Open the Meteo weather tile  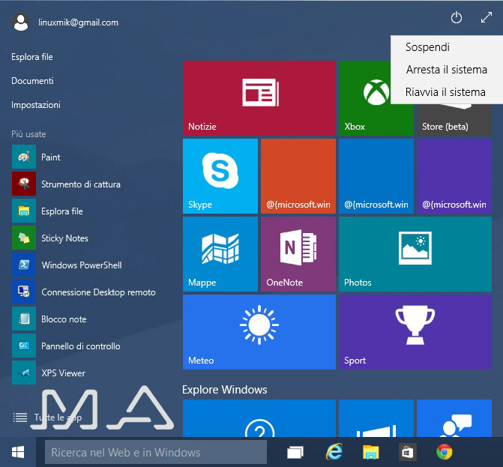point(259,332)
